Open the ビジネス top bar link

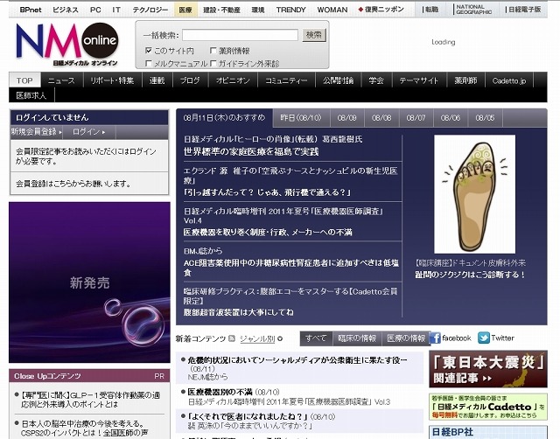[65, 10]
